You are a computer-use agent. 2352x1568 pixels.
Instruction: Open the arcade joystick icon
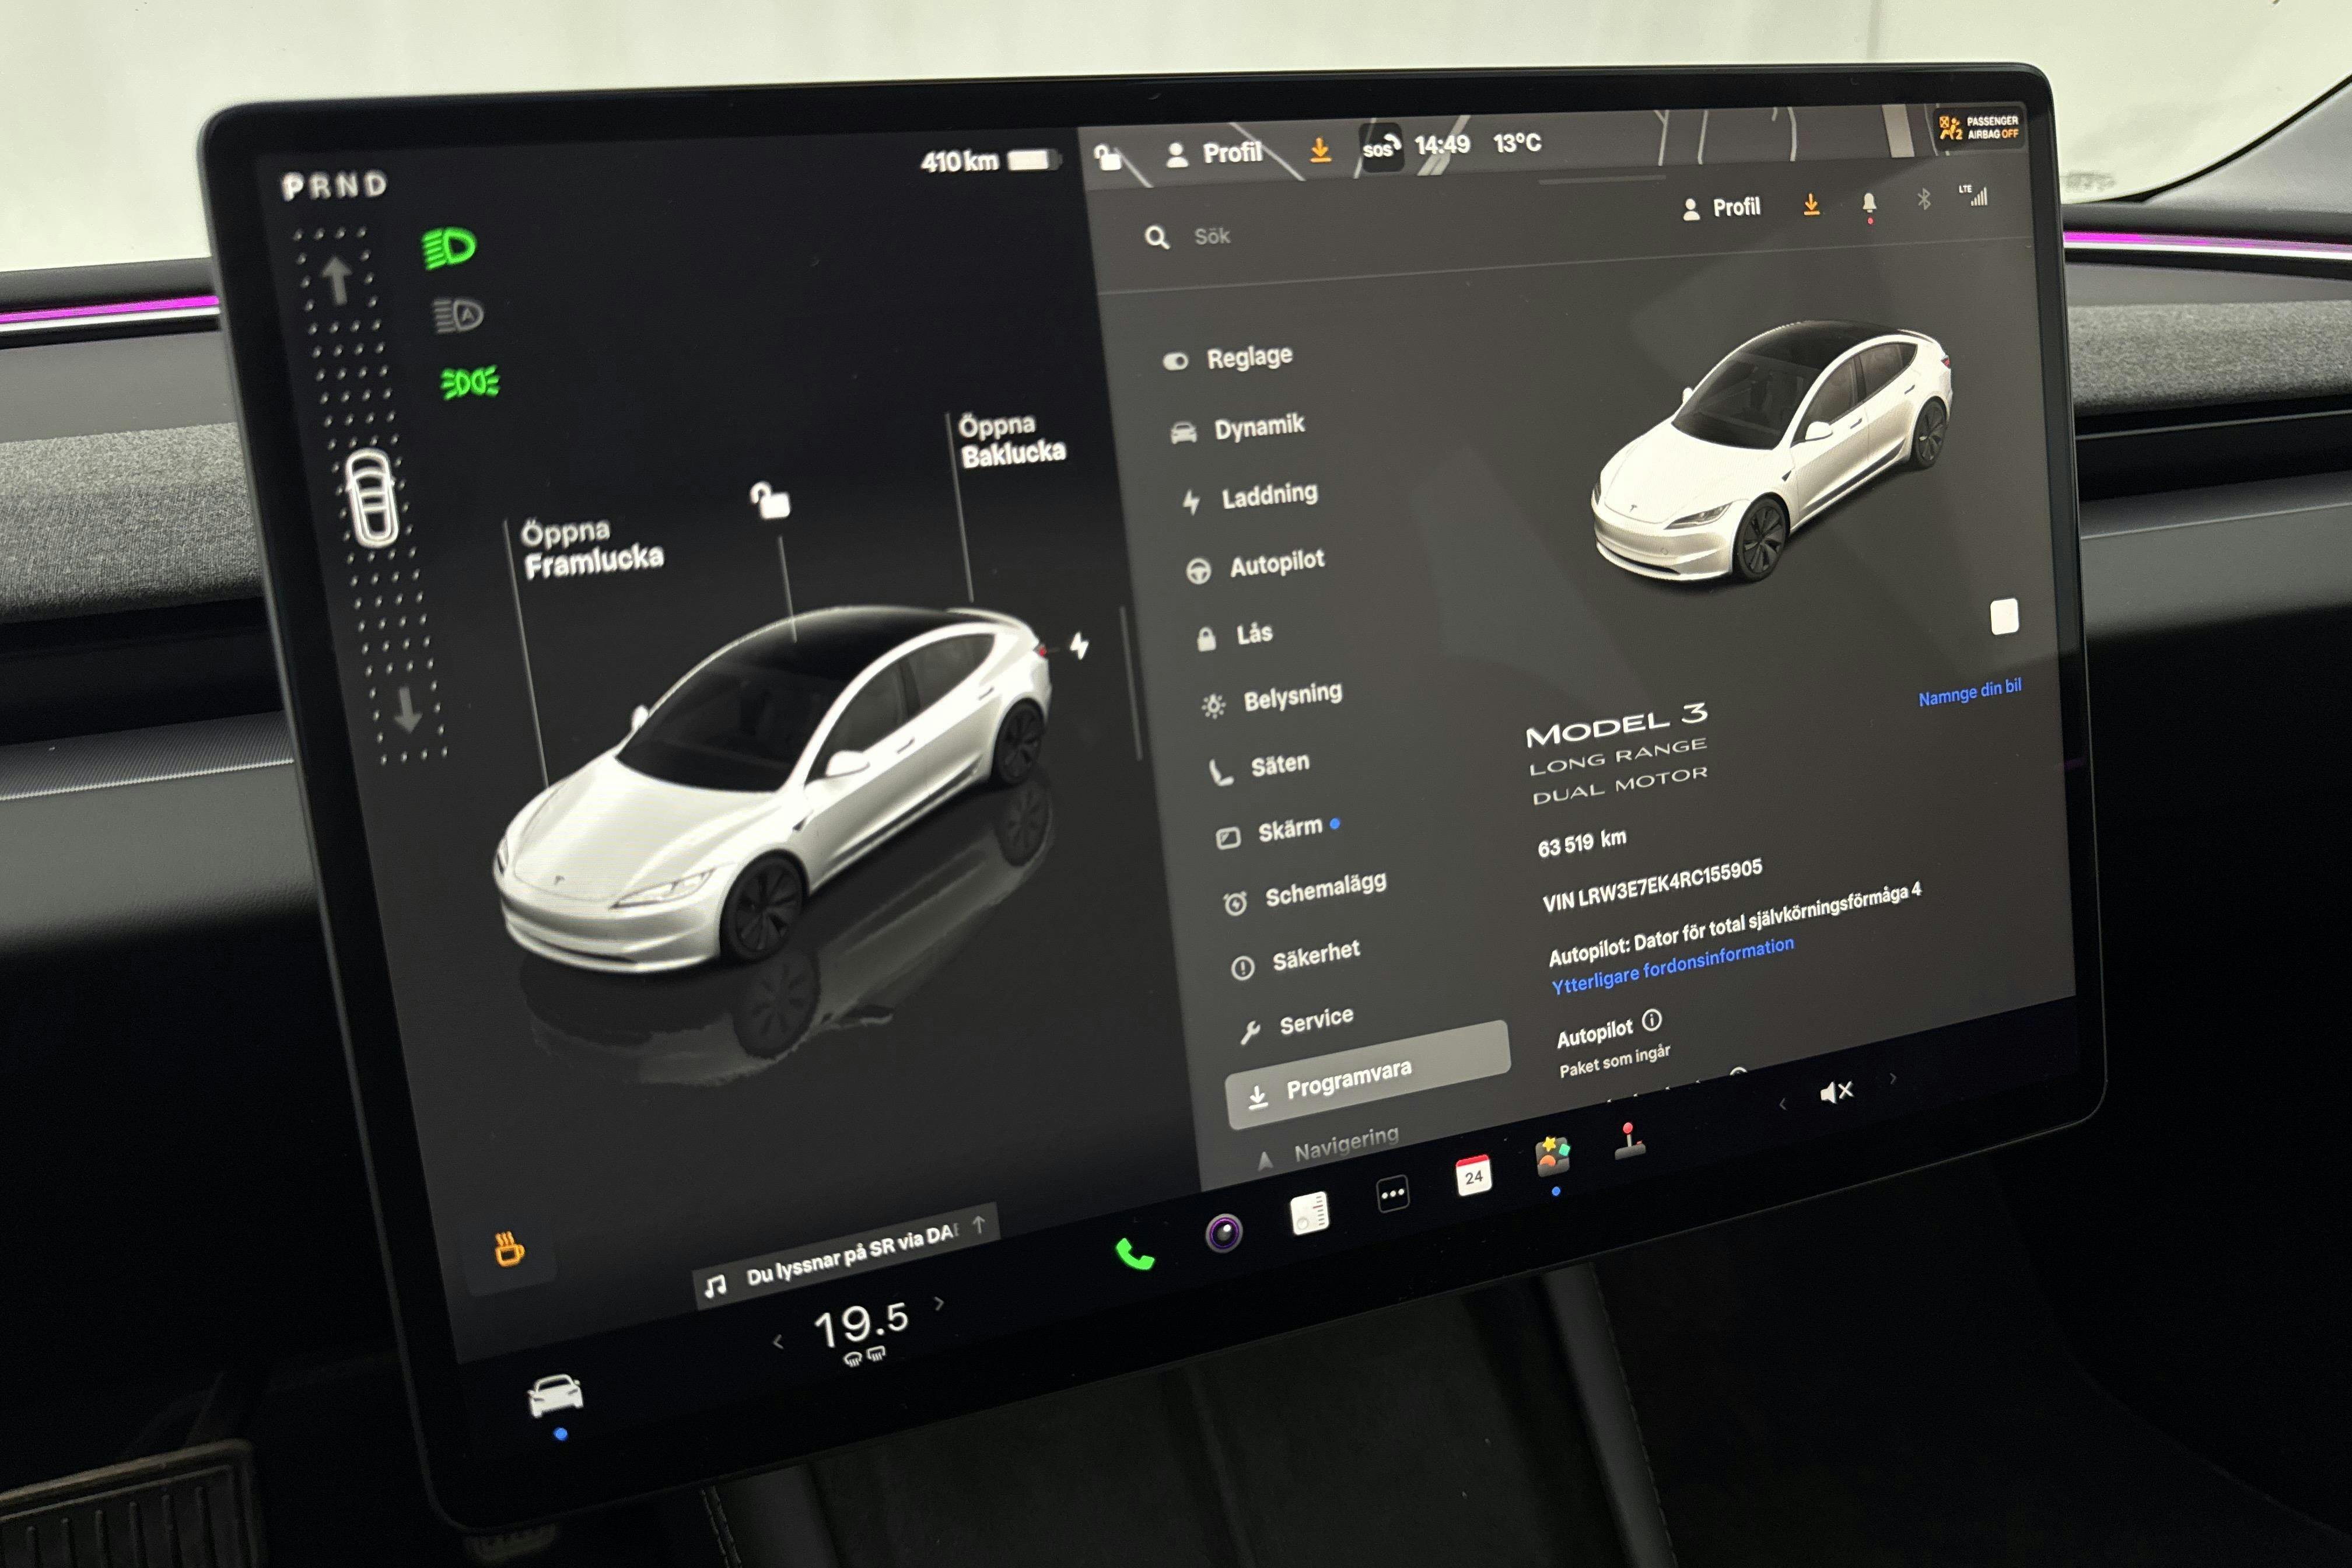click(x=1629, y=1141)
